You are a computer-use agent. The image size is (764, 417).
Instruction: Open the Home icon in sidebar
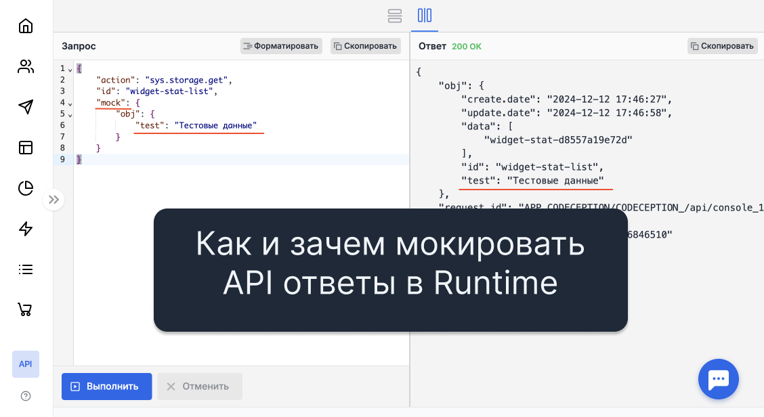pyautogui.click(x=25, y=26)
